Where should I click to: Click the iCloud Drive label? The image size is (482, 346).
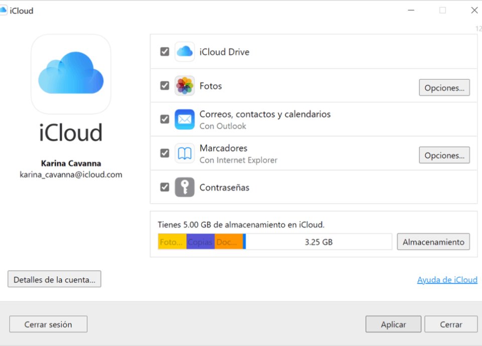point(224,52)
